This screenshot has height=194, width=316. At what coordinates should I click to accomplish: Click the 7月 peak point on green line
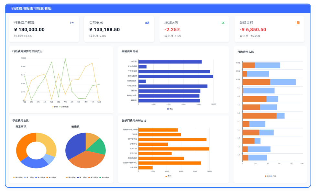click(65, 59)
